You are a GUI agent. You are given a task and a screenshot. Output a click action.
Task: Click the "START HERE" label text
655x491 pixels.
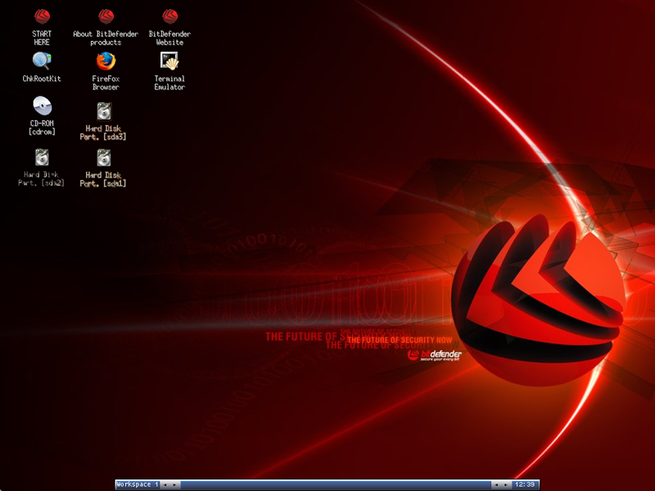[x=42, y=38]
